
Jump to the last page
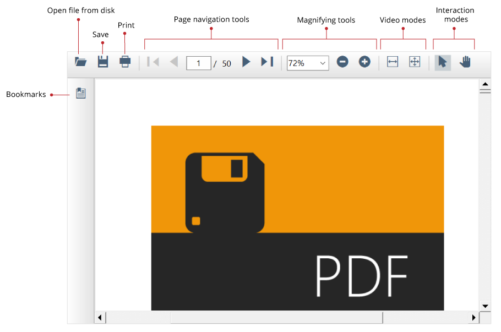268,62
